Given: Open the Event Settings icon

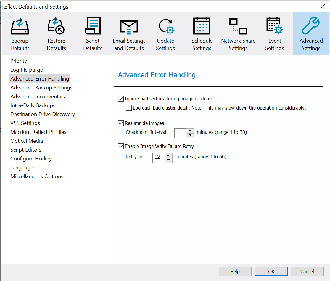Looking at the screenshot, I should click(275, 33).
